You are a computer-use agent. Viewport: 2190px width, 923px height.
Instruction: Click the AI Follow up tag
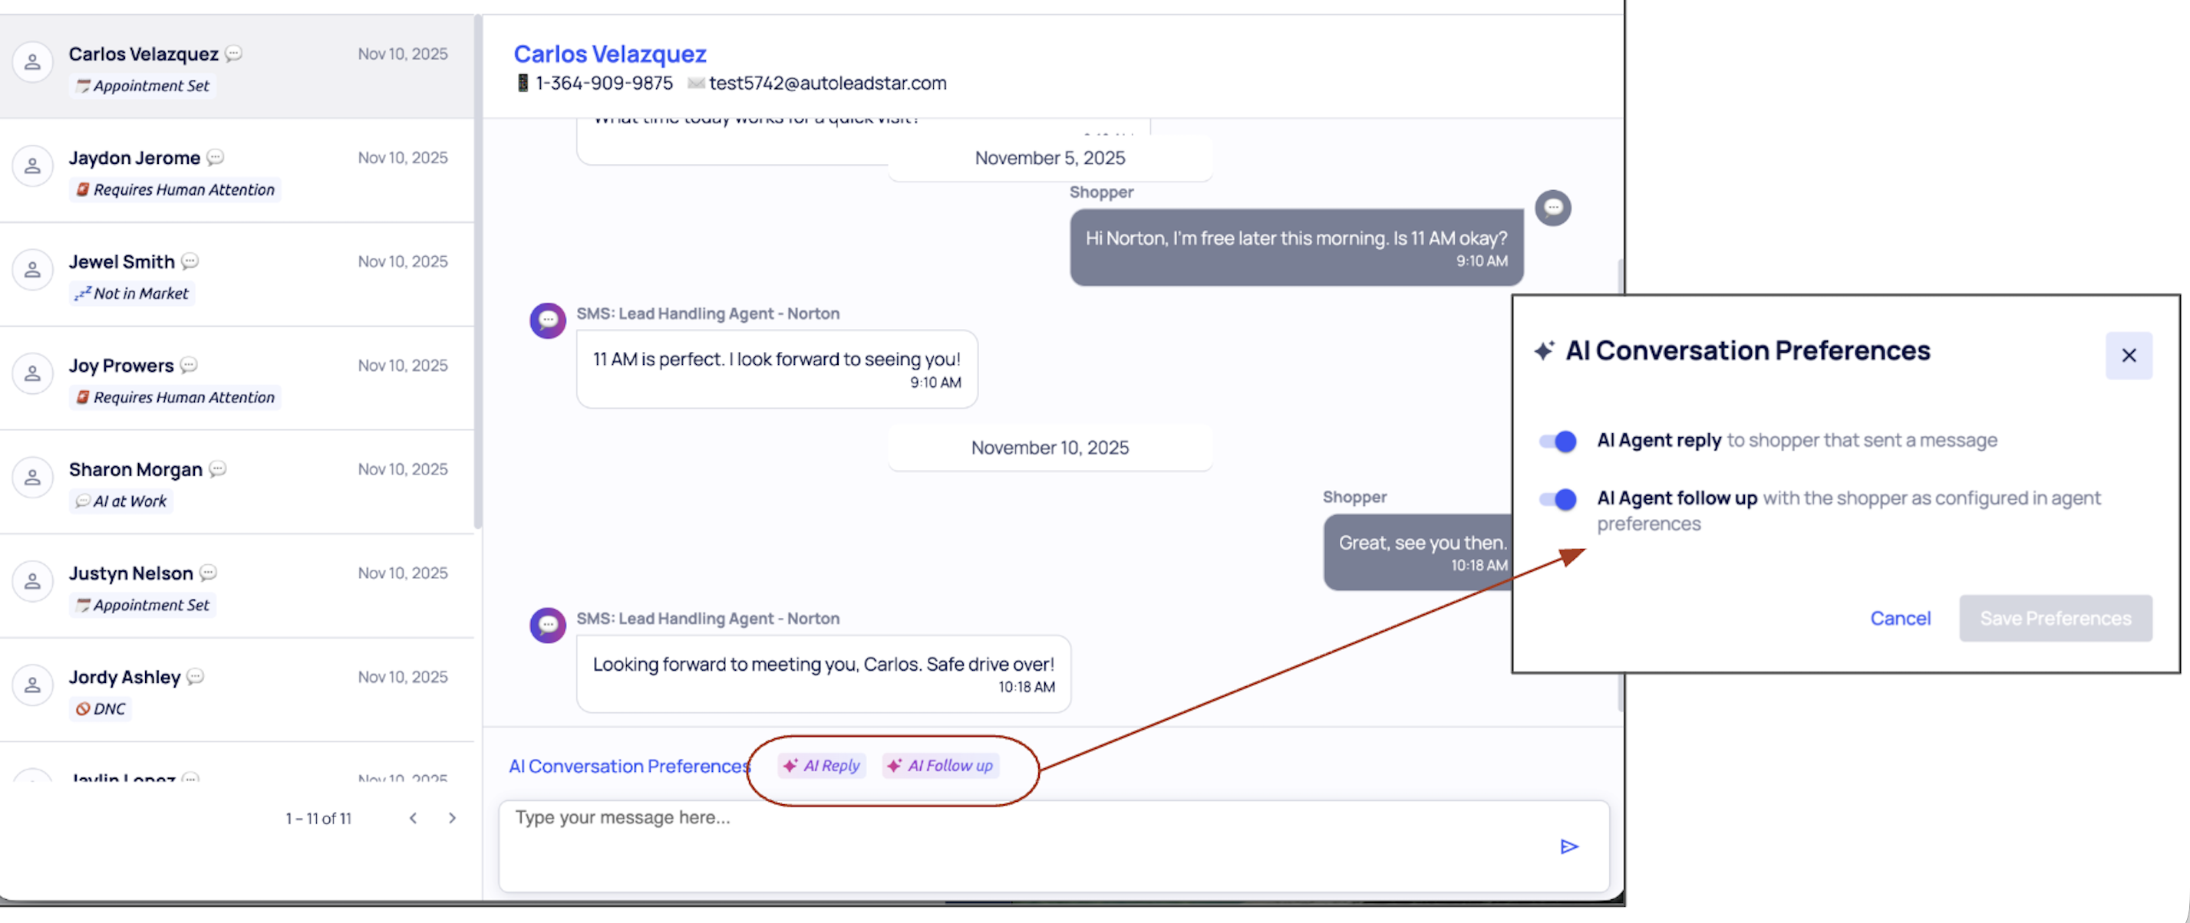[940, 766]
